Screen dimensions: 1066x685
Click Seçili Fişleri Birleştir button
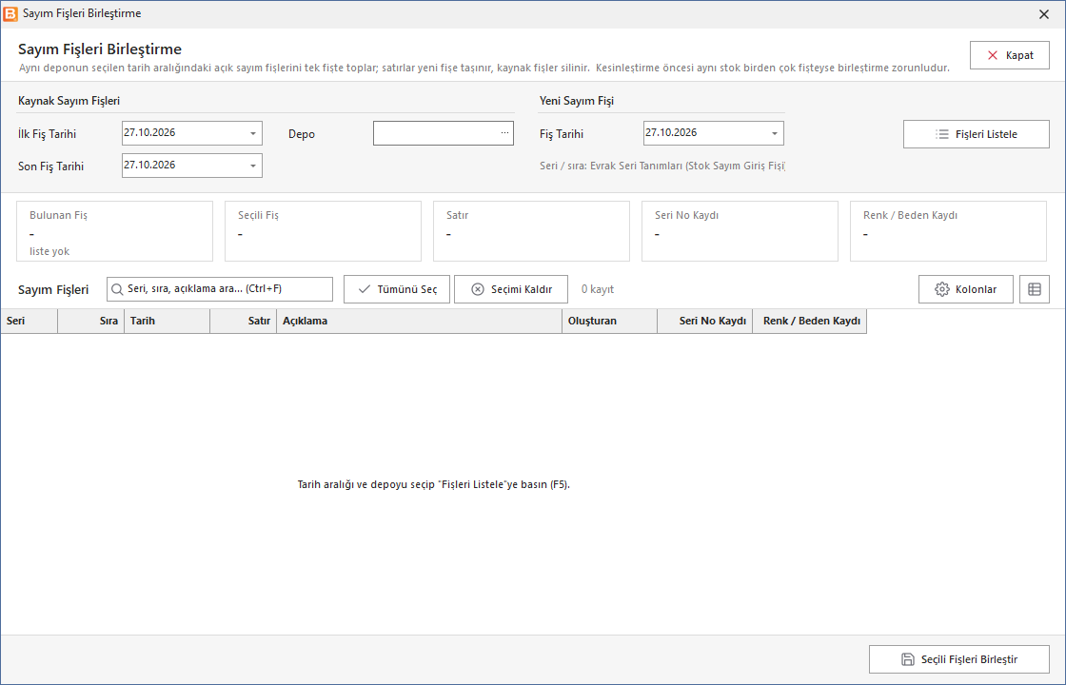coord(959,659)
